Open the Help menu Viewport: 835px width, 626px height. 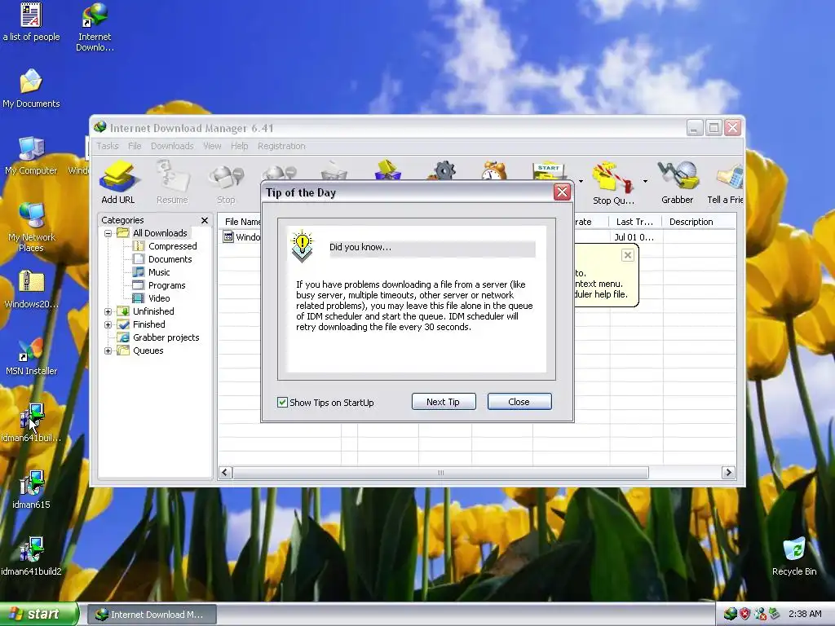coord(239,146)
